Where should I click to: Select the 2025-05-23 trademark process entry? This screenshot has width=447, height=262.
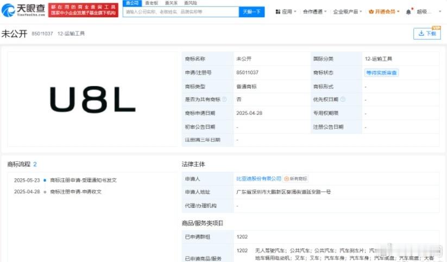point(65,180)
